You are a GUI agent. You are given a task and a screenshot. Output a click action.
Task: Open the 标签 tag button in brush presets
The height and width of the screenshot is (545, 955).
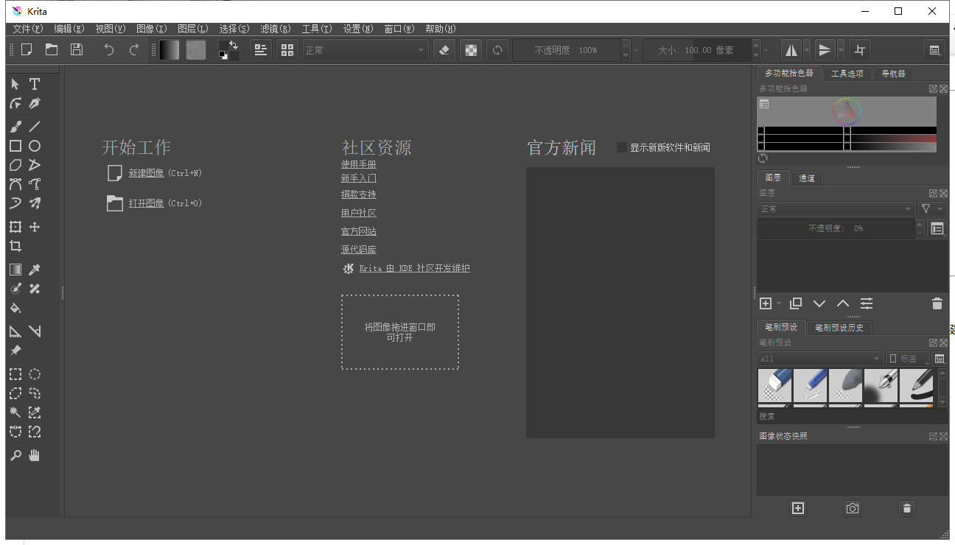[x=907, y=359]
